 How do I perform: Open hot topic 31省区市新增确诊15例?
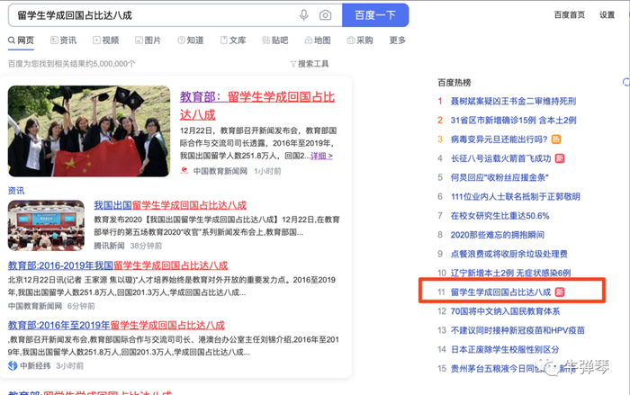[x=514, y=121]
